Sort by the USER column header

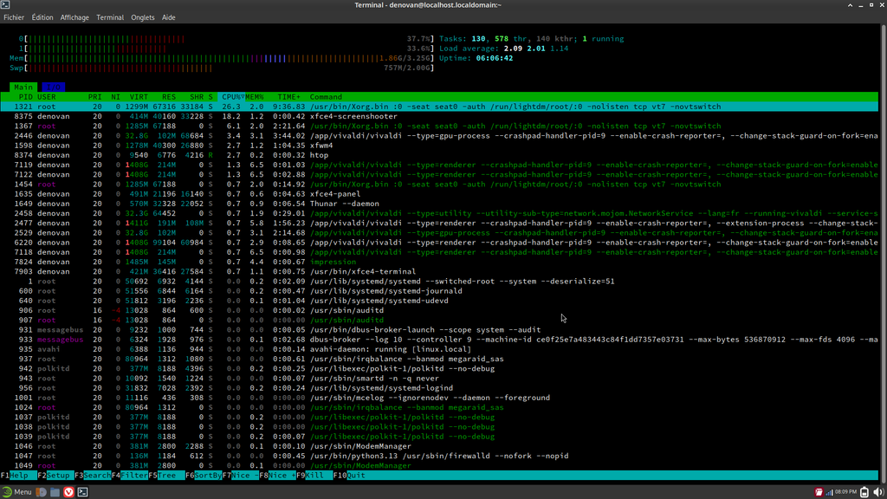[x=47, y=97]
